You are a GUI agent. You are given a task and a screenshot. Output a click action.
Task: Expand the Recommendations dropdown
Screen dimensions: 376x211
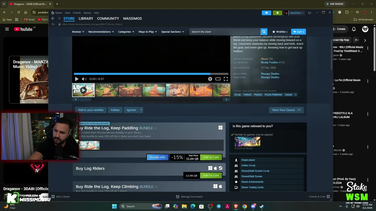pos(101,32)
